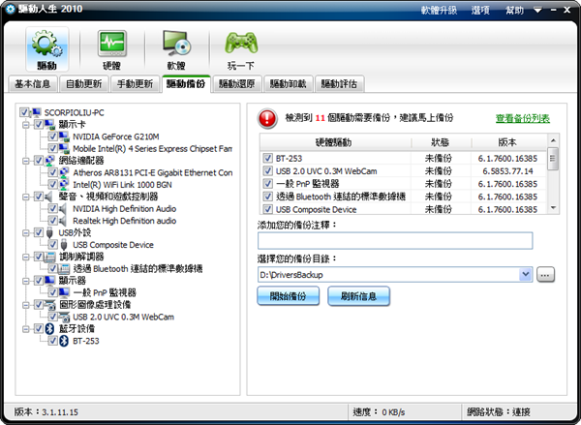Click the 開始備份 button

[288, 296]
